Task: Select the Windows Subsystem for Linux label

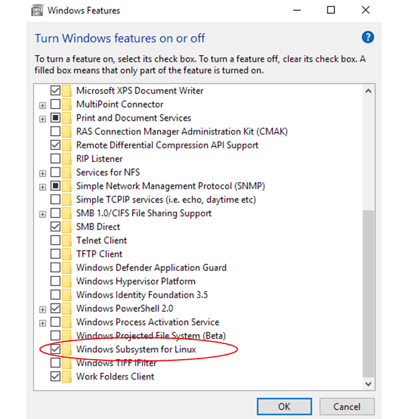Action: [x=136, y=349]
